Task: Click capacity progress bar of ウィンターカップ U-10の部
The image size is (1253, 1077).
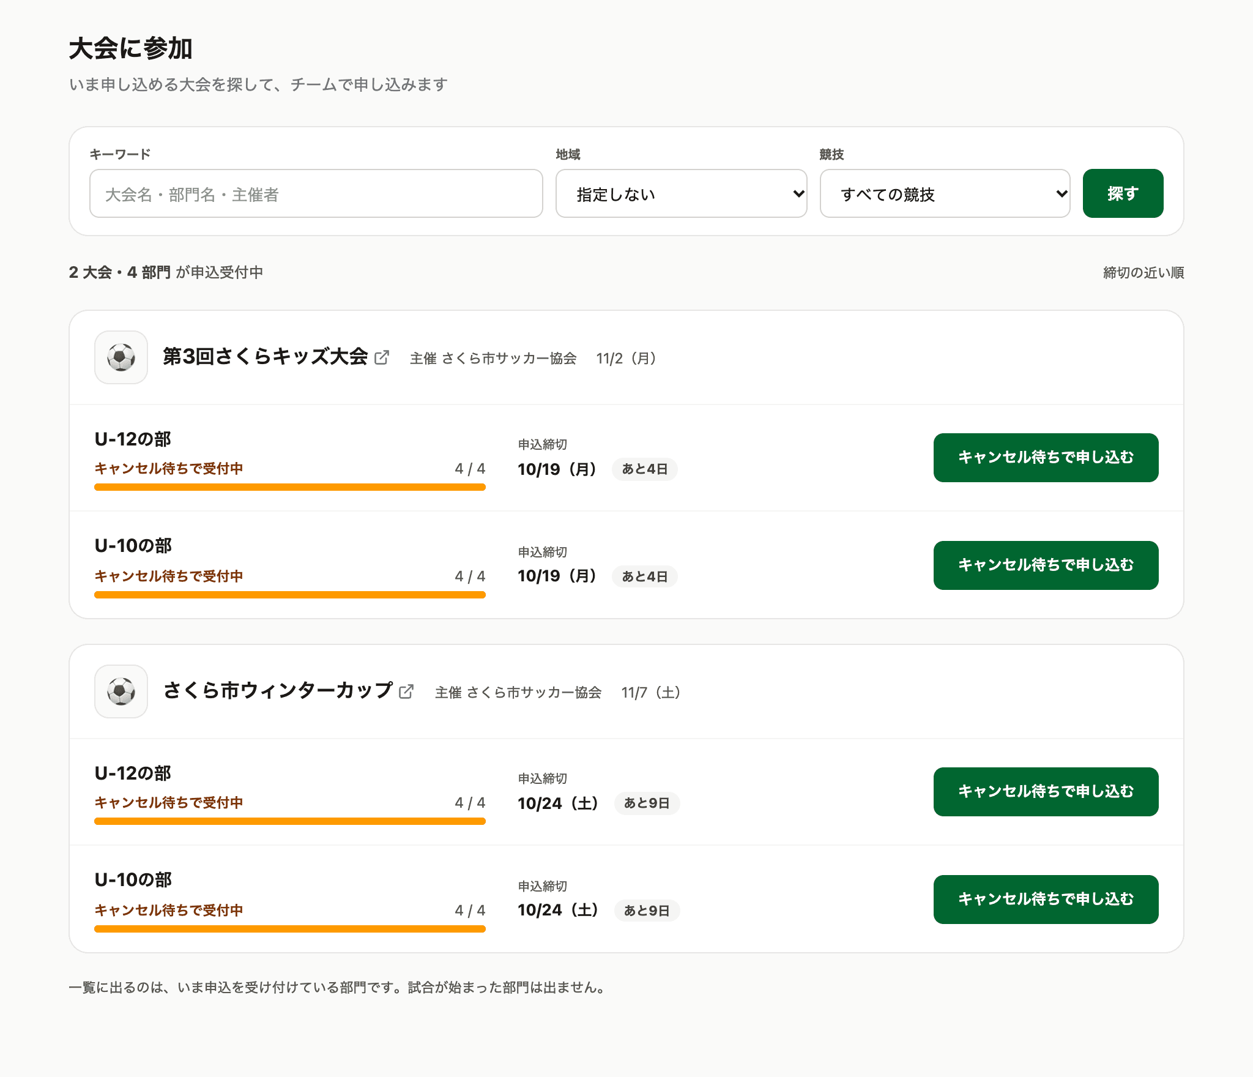Action: [290, 929]
